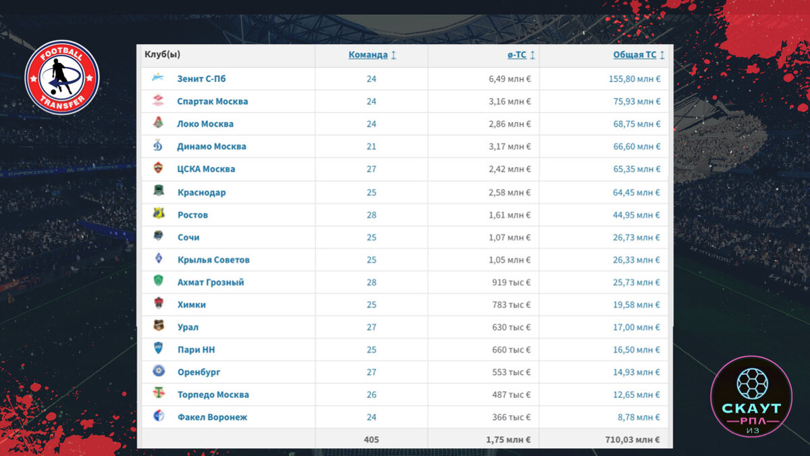Open the Факел Воронеж club link
The width and height of the screenshot is (810, 456).
[x=212, y=417]
